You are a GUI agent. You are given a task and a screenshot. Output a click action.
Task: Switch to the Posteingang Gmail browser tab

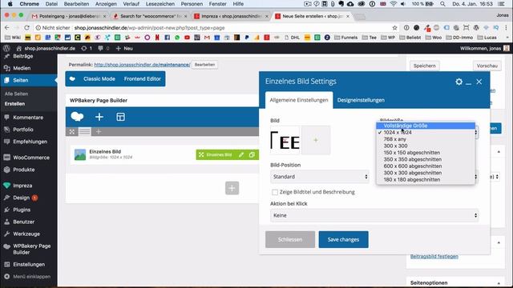[x=69, y=16]
